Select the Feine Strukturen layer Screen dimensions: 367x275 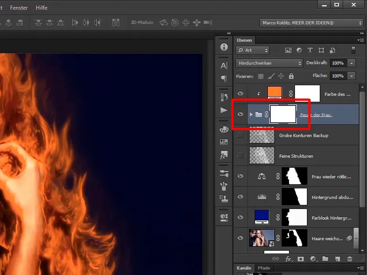click(x=296, y=156)
